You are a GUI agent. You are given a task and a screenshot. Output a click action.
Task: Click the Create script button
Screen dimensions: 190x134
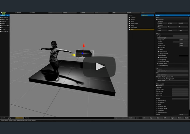tap(173, 38)
